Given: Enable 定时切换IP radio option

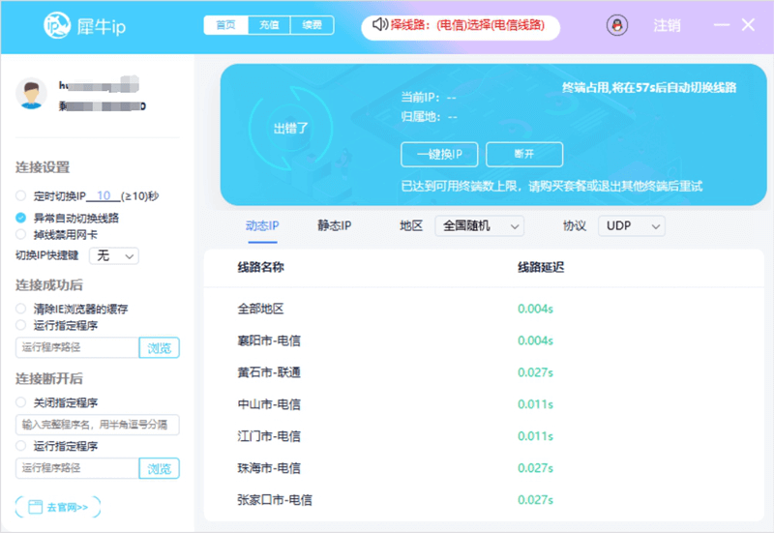Looking at the screenshot, I should pyautogui.click(x=20, y=196).
